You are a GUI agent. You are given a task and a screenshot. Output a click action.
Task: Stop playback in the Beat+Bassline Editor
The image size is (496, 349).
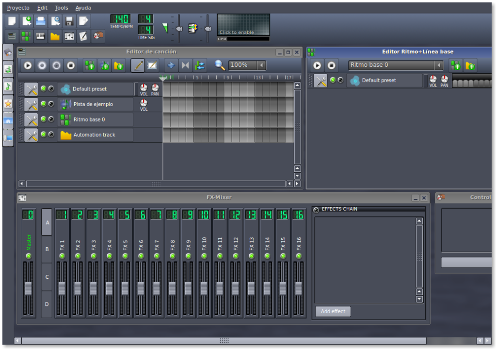pos(331,65)
